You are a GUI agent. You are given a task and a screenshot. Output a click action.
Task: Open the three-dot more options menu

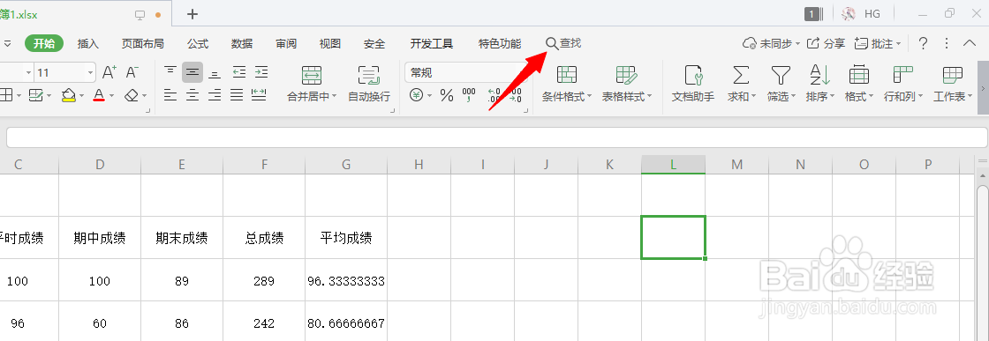pyautogui.click(x=946, y=43)
